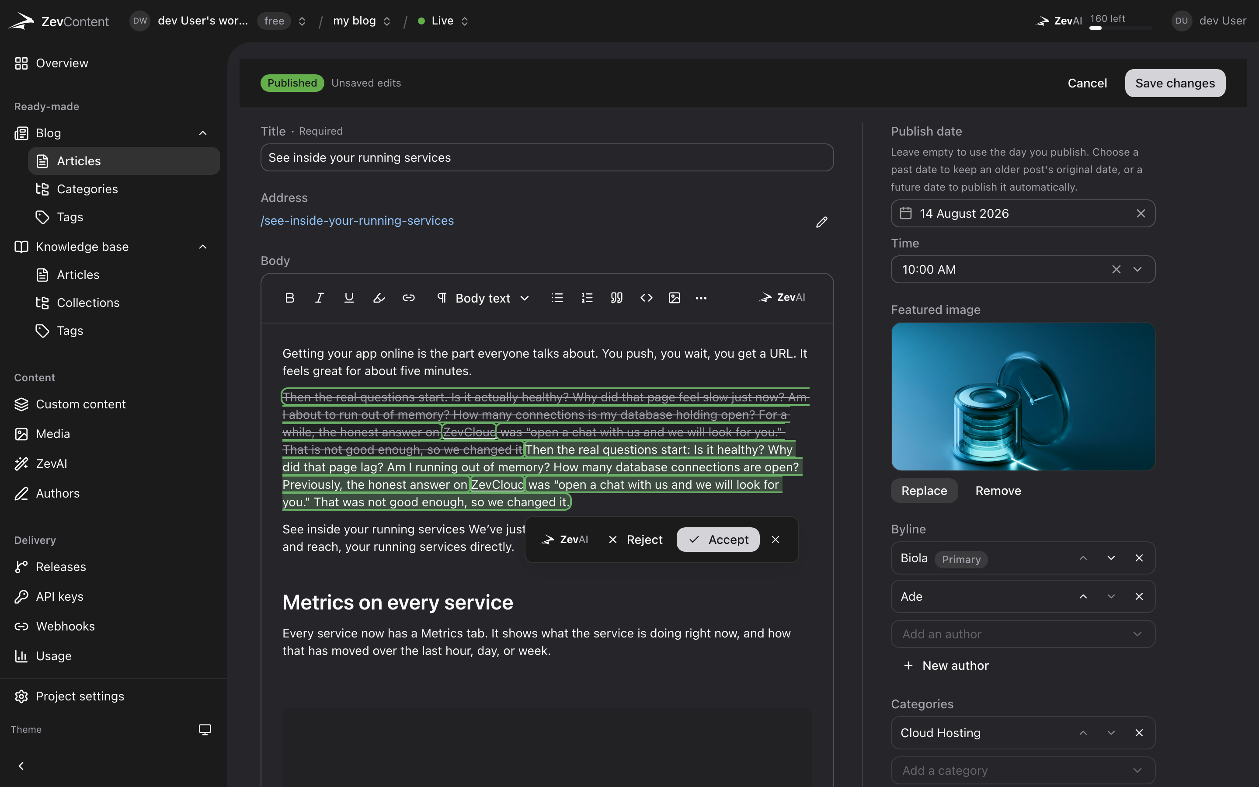
Task: Insert a bulleted list
Action: point(557,298)
